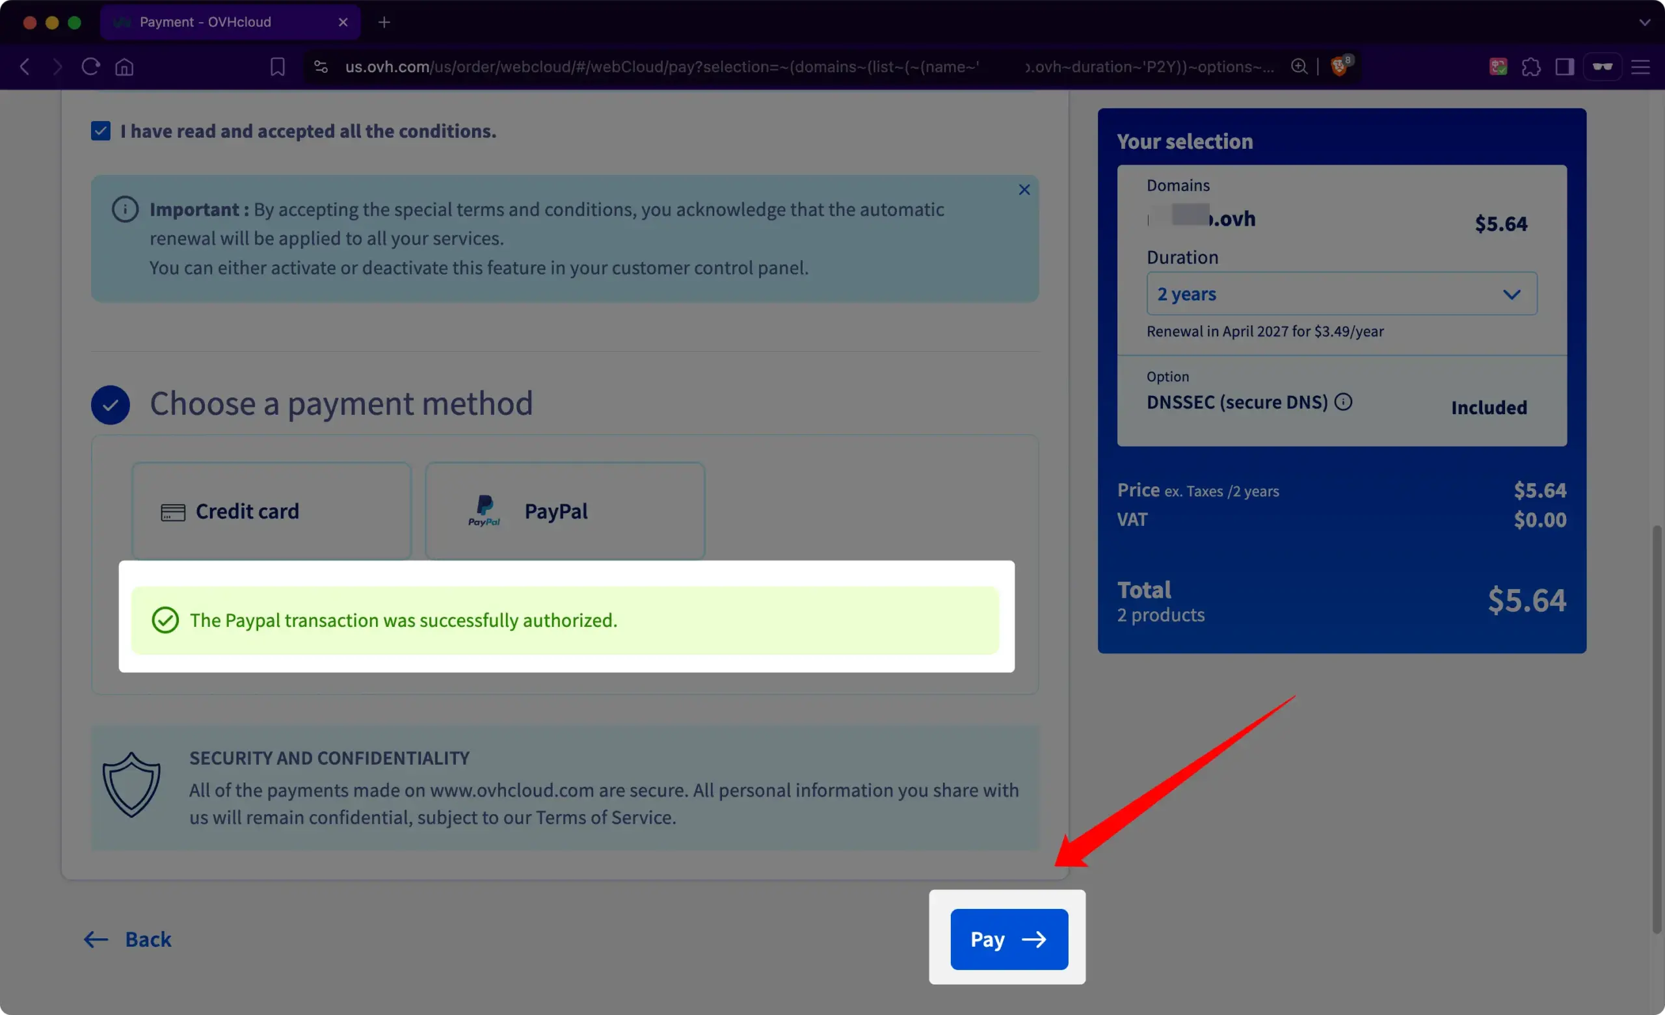
Task: Click the Paypal transaction authorized message
Action: [403, 620]
